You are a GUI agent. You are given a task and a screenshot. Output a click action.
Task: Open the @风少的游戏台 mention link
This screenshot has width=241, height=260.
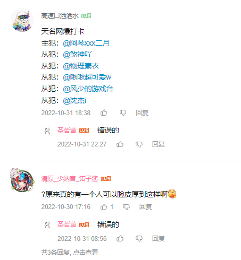[x=88, y=89]
